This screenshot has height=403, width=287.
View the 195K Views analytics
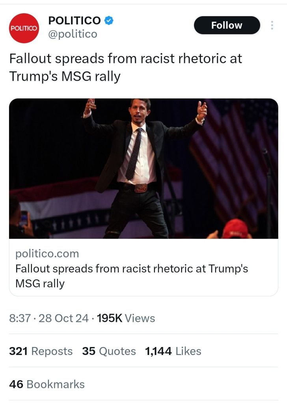(x=126, y=318)
